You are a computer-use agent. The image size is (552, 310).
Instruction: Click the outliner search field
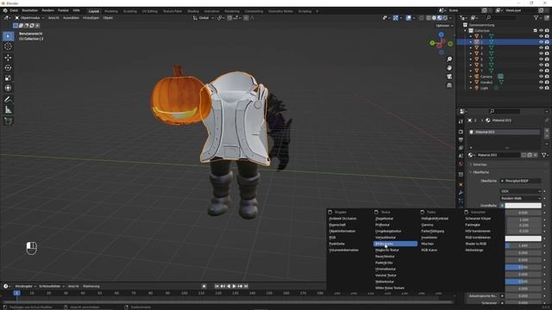click(x=501, y=17)
